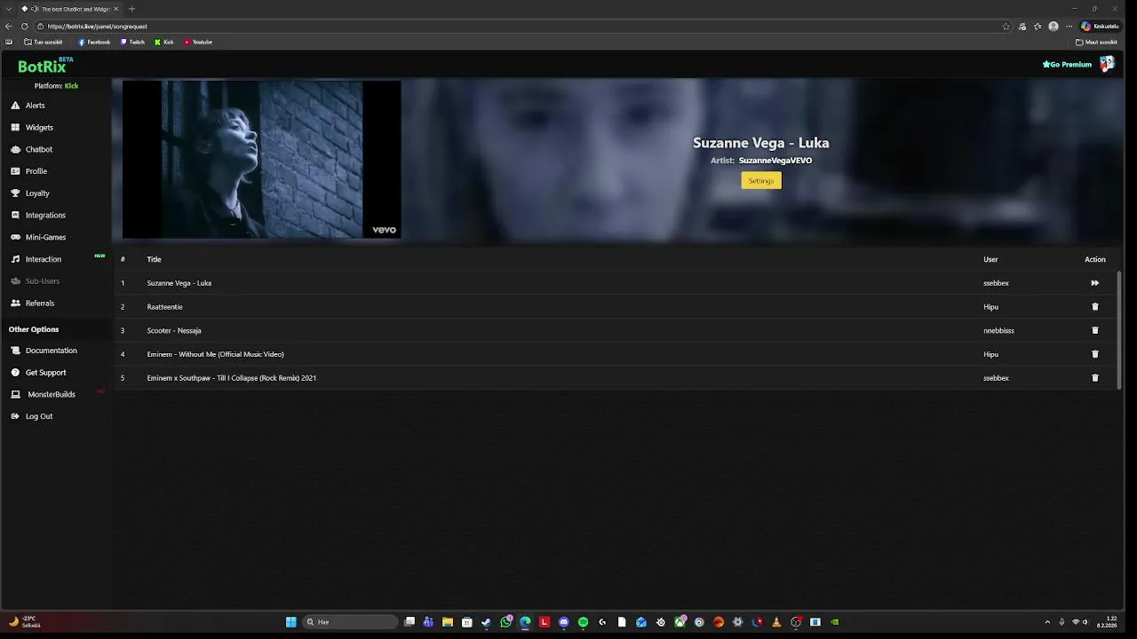Open VLC media player from the taskbar
Viewport: 1137px width, 639px height.
pos(776,622)
